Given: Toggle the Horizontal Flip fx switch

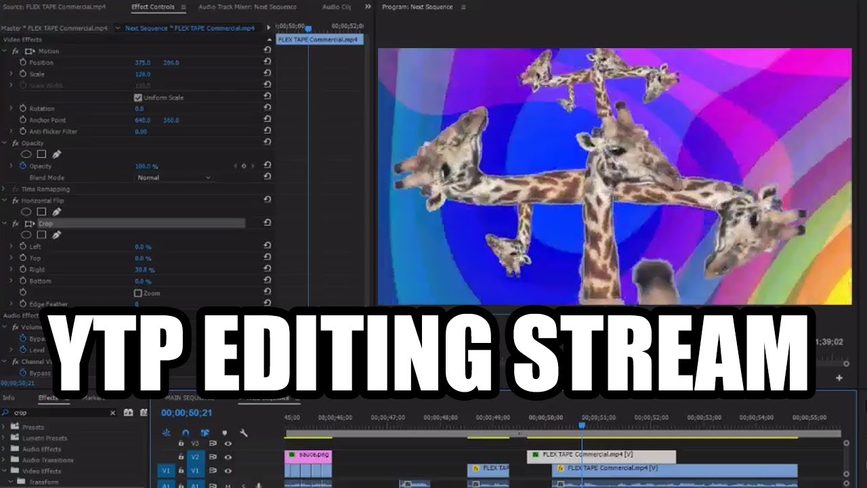Looking at the screenshot, I should coord(16,201).
